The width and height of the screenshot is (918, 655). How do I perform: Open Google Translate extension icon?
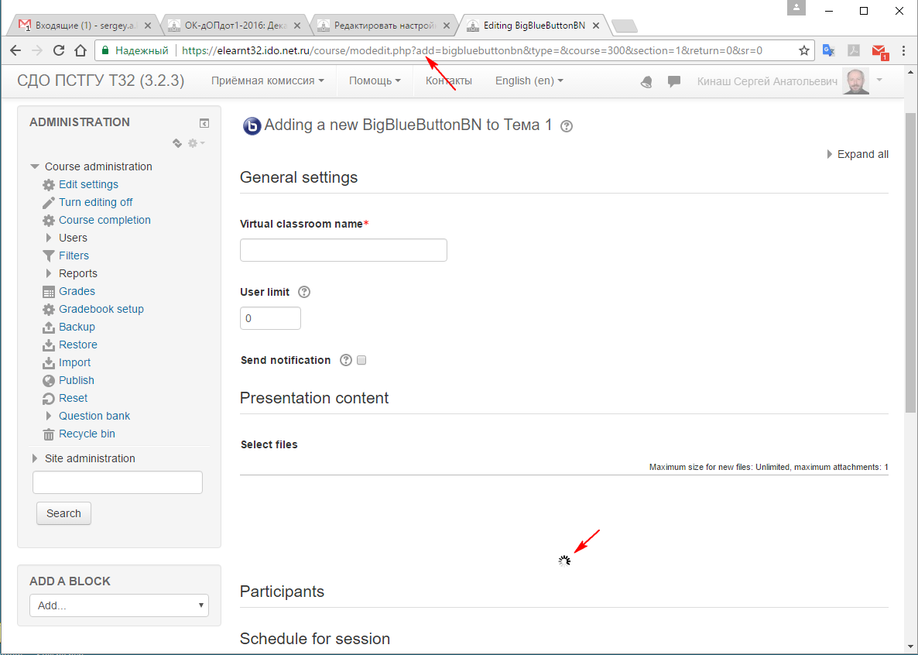pos(828,50)
